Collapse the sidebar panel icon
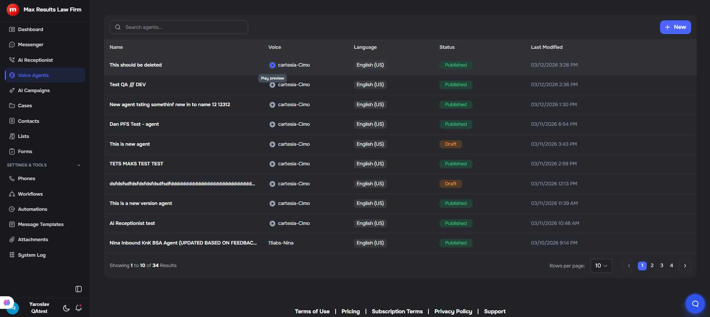Screen dimensions: 710x317 pyautogui.click(x=78, y=289)
